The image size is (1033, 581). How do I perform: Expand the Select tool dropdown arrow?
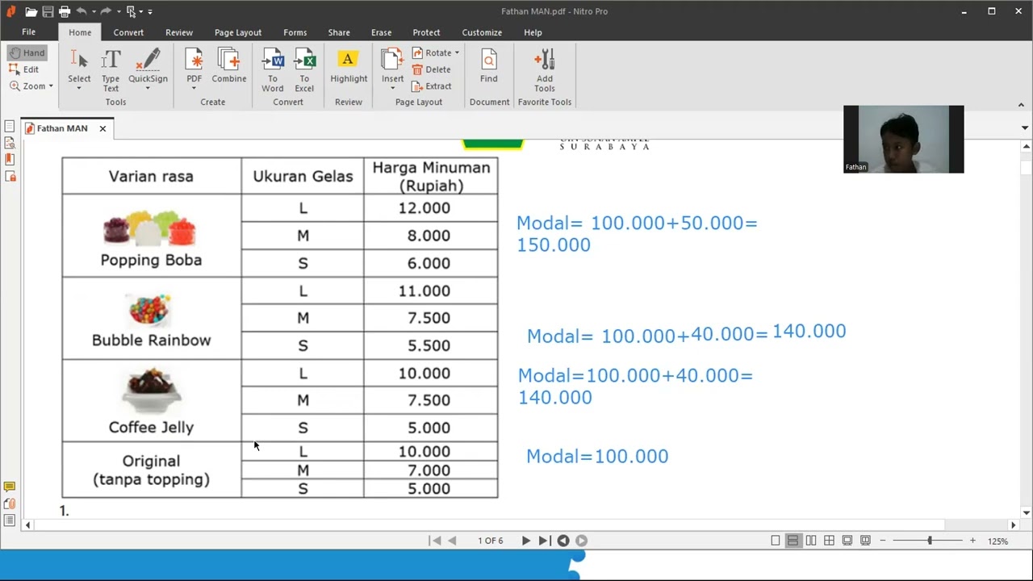pyautogui.click(x=79, y=88)
